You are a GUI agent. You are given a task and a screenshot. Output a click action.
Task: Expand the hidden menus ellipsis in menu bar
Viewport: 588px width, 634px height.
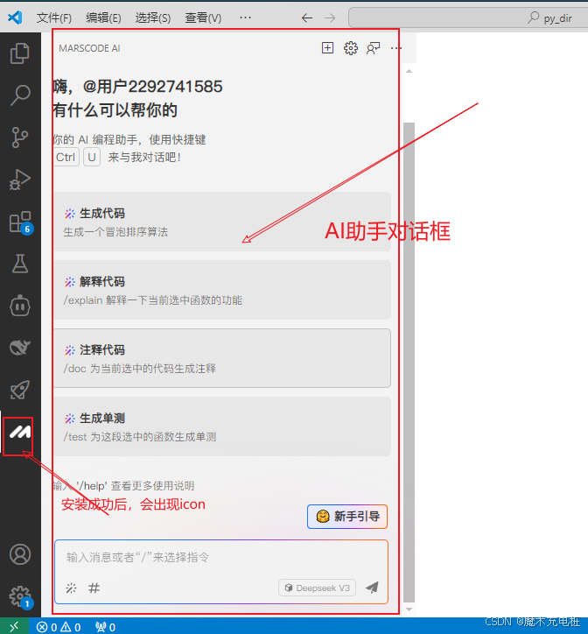click(245, 18)
